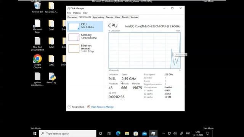Click the L3 cache 3.0 MB value
Viewport: 244px width, 137px height.
pyautogui.click(x=168, y=97)
